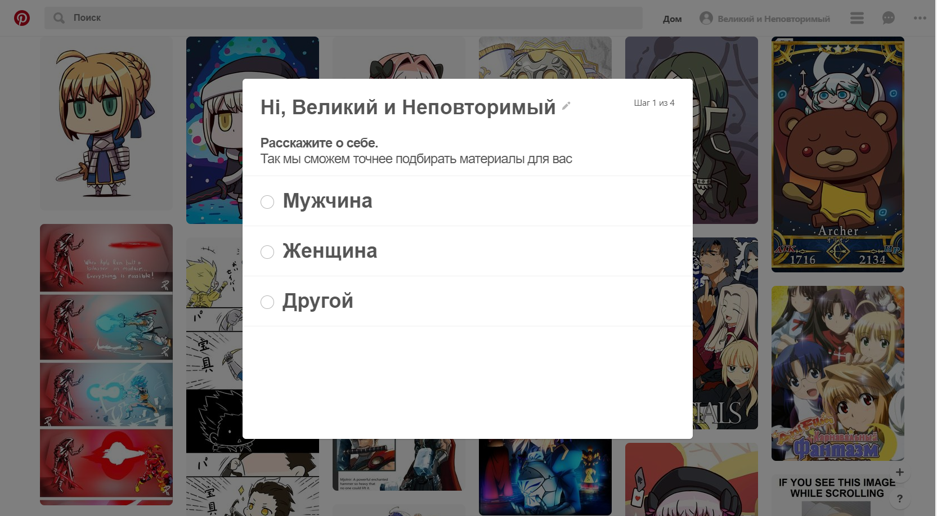Click the Женщина option label
Viewport: 937px width, 516px height.
click(x=330, y=251)
